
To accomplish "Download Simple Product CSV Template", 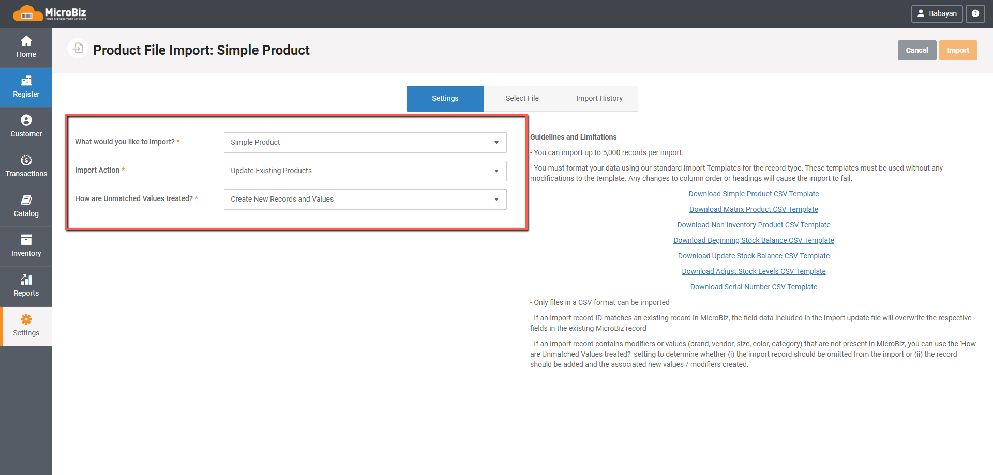I will click(754, 194).
